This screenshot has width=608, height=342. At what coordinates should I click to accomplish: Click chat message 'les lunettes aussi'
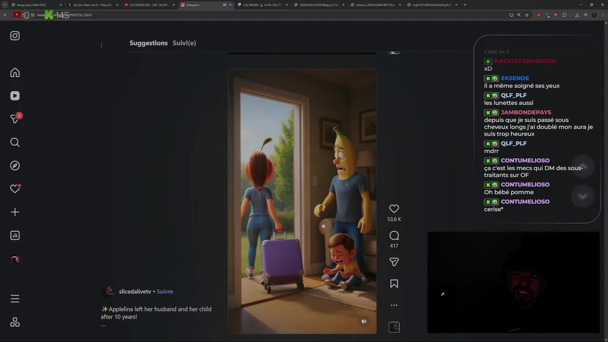pyautogui.click(x=509, y=103)
